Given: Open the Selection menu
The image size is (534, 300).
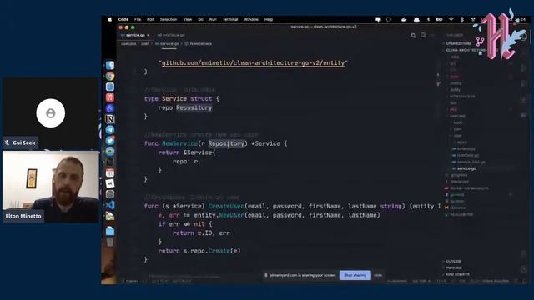Looking at the screenshot, I should point(169,19).
